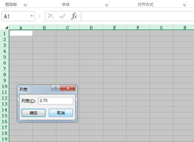The width and height of the screenshot is (194, 142).
Task: Select row 3 header
Action: tap(5, 45)
